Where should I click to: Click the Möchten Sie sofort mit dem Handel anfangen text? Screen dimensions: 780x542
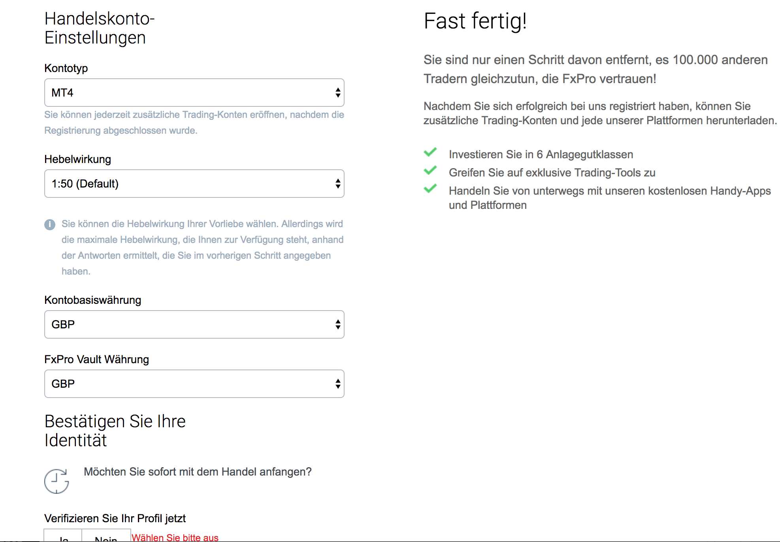(x=198, y=472)
